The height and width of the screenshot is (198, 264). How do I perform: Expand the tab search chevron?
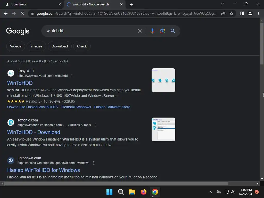[x=222, y=4]
